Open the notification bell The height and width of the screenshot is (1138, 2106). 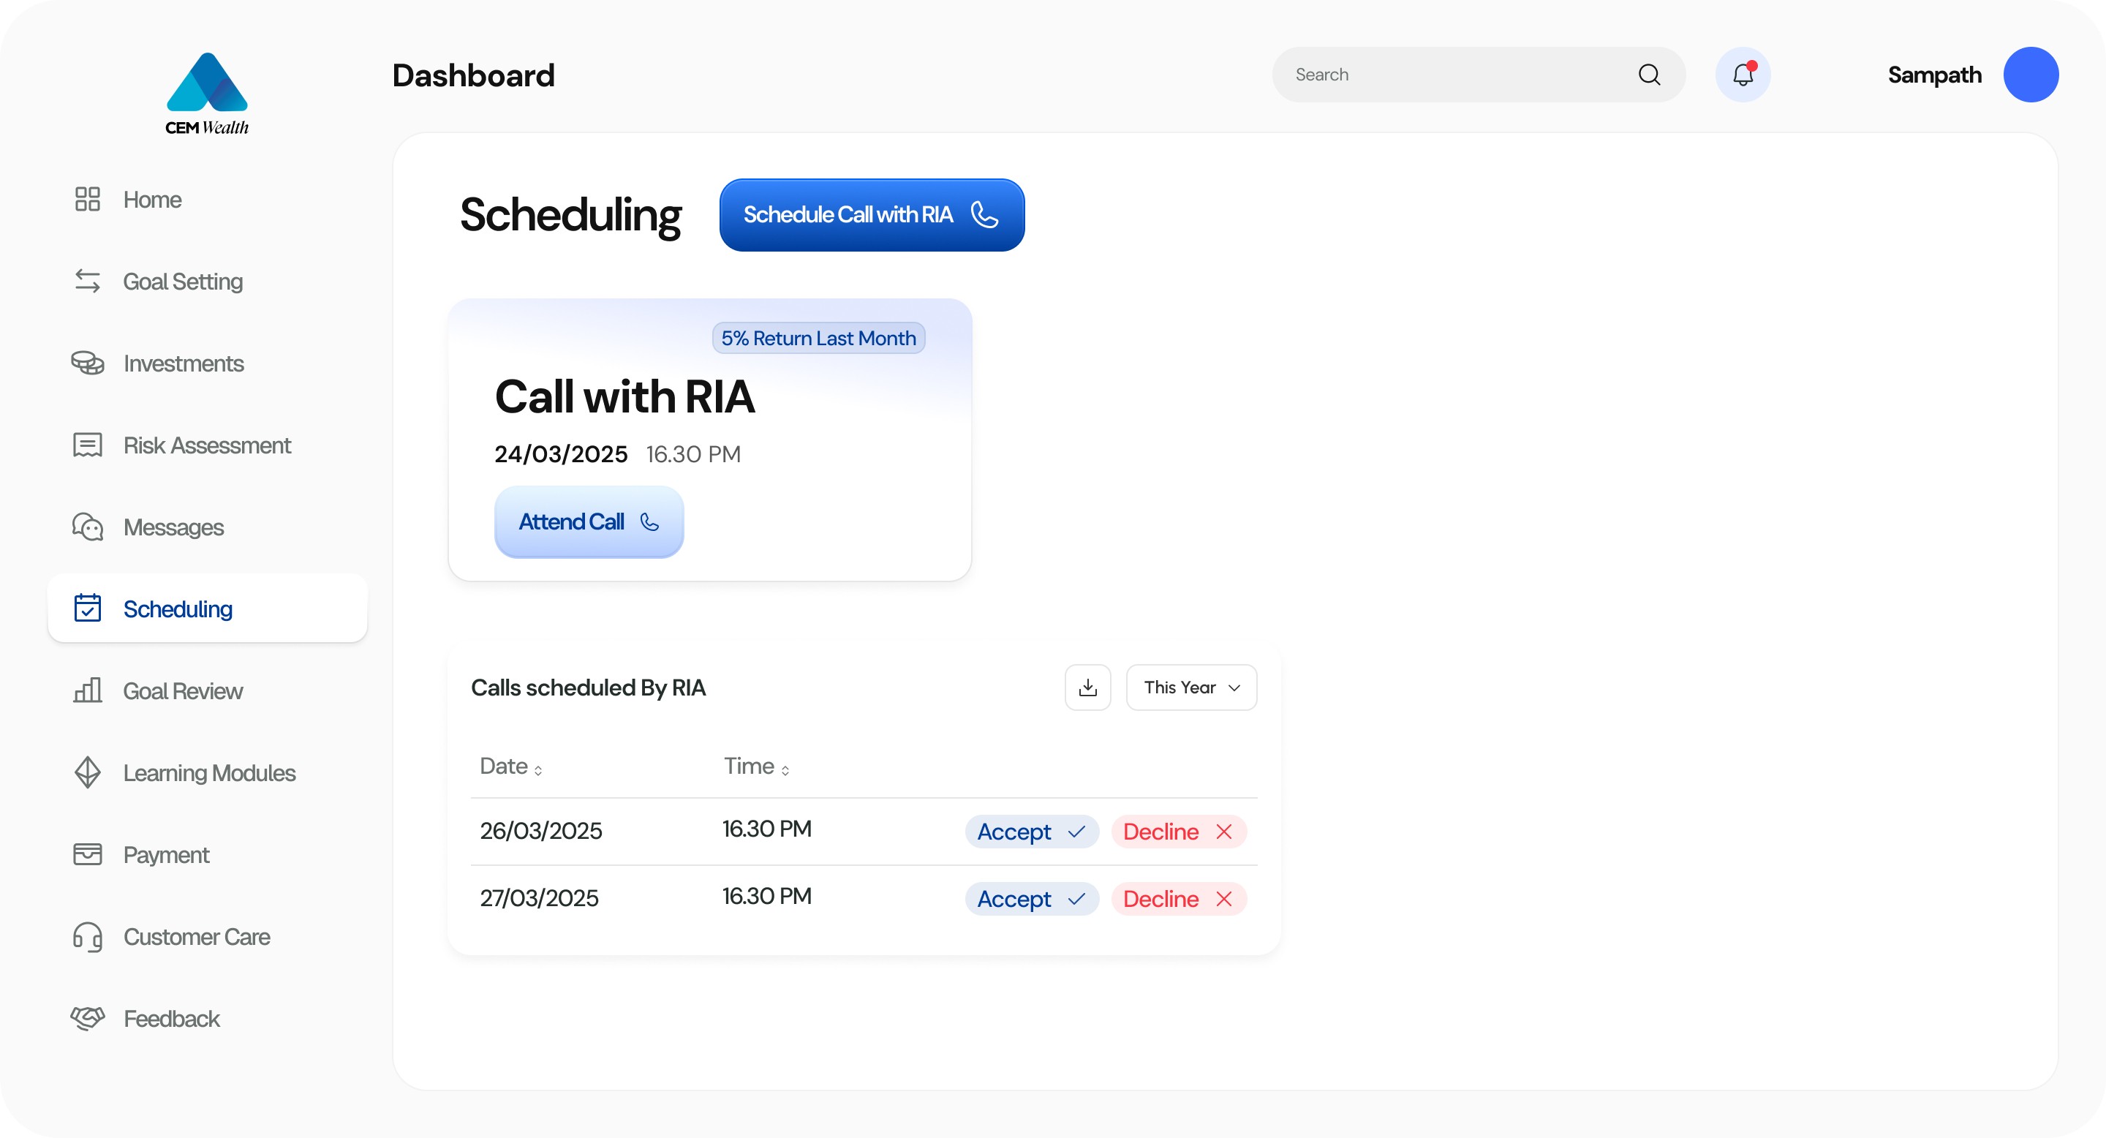point(1742,75)
